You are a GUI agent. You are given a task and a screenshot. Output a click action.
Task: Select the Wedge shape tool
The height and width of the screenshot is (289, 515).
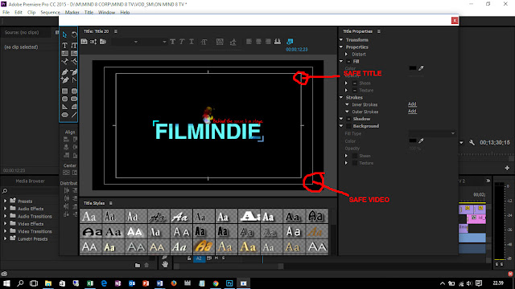coord(64,107)
